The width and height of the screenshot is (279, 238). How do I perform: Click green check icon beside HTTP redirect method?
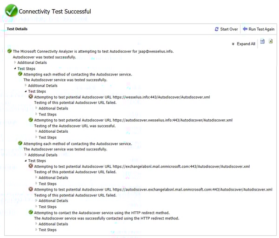[31, 212]
